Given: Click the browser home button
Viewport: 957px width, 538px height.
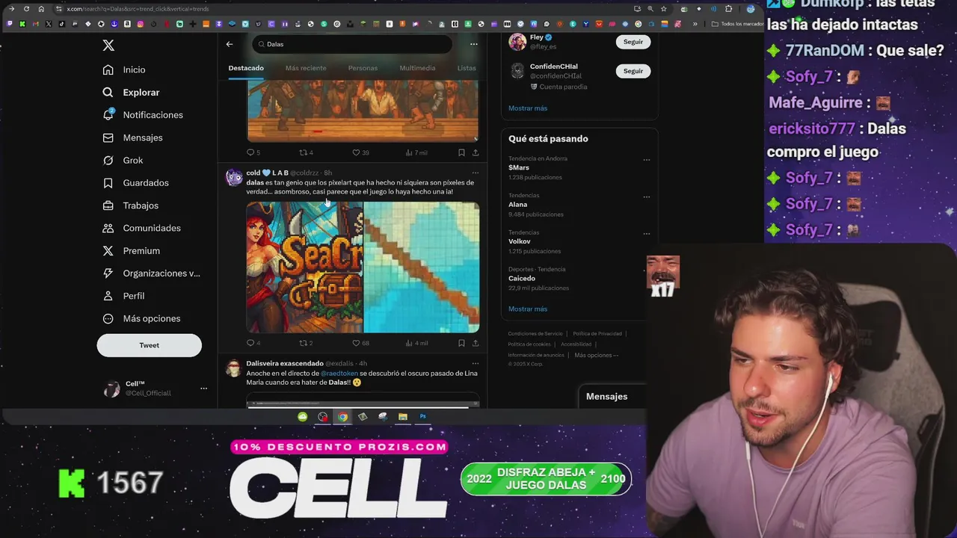Looking at the screenshot, I should 41,9.
